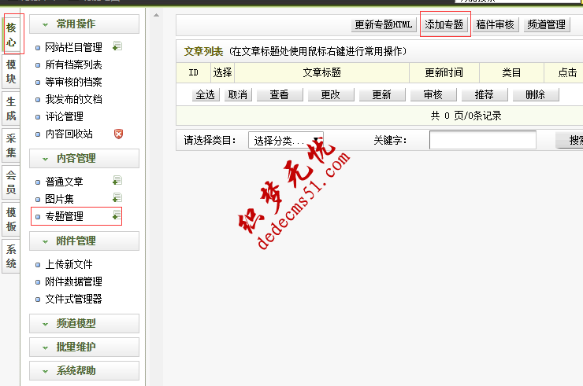Collapse the 内容管理 section header
The image size is (583, 386).
[84, 159]
